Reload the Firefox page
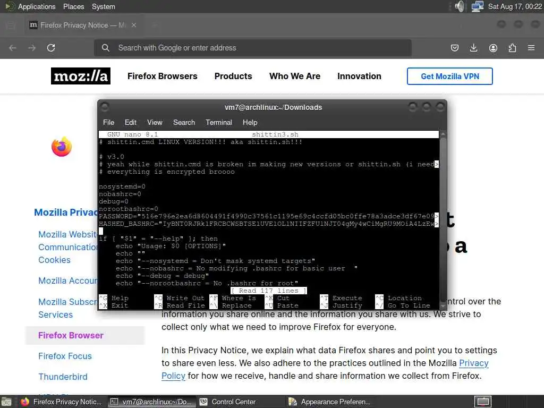The image size is (544, 408). (x=51, y=48)
